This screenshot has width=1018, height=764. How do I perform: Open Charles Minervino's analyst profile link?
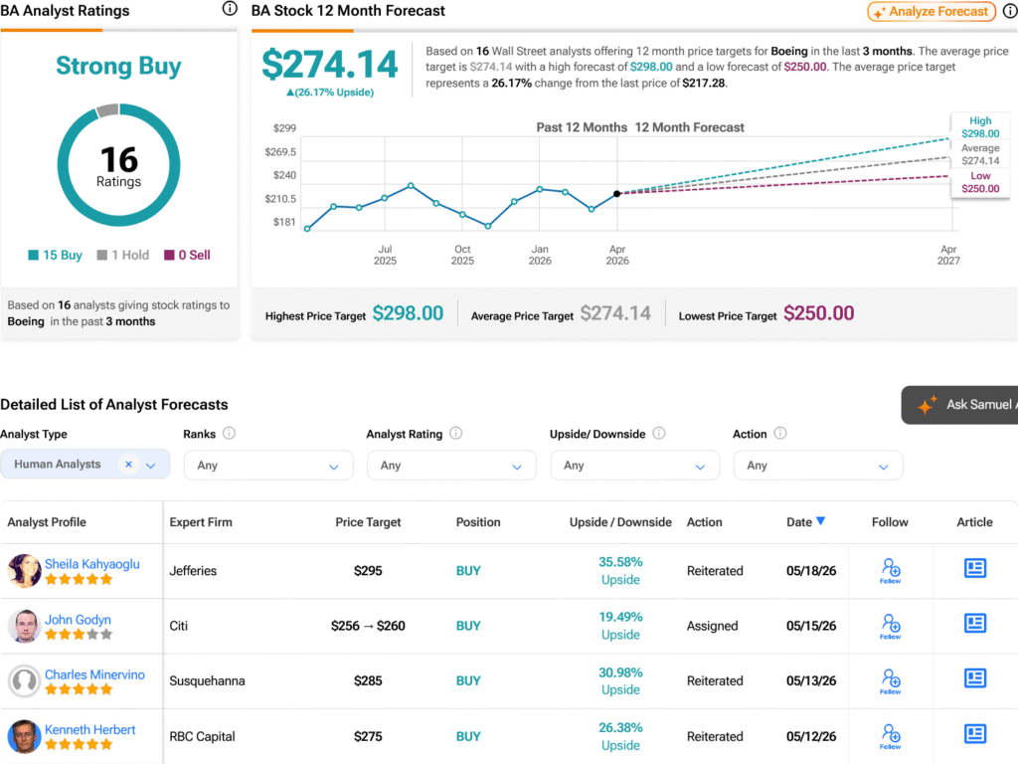[x=94, y=674]
